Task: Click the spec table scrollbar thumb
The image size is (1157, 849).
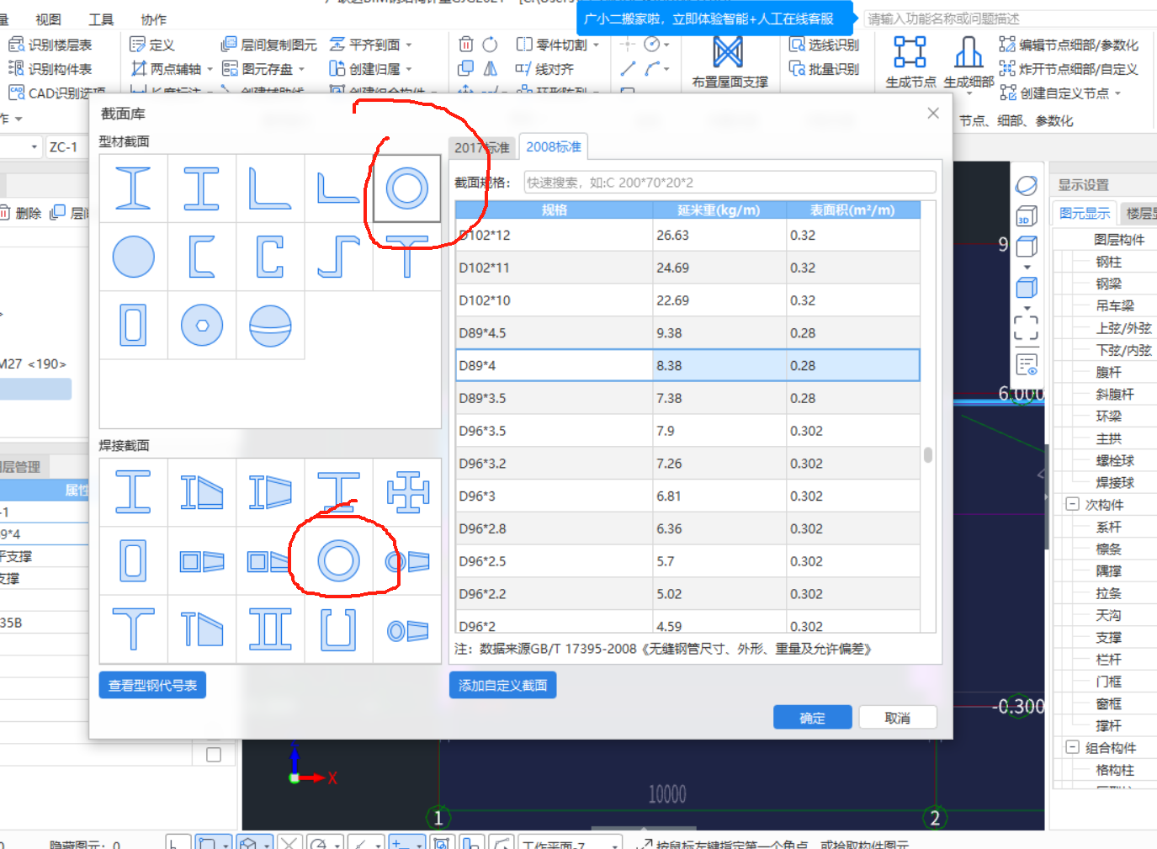Action: (x=927, y=454)
